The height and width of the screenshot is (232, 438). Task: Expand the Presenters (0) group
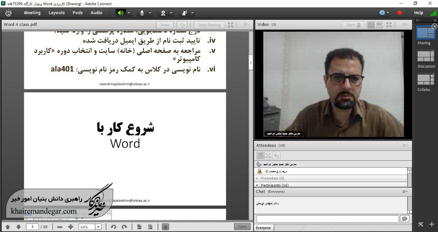click(x=257, y=178)
